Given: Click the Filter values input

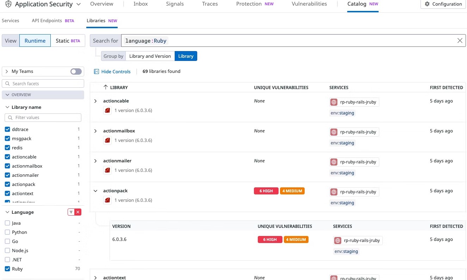Looking at the screenshot, I should pyautogui.click(x=43, y=118).
